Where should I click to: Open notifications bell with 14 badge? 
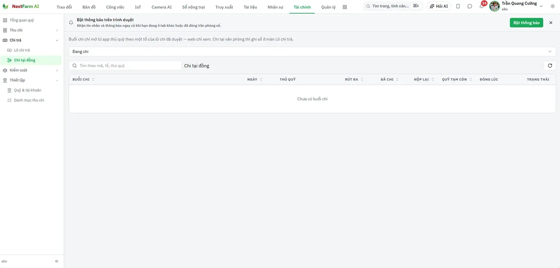pos(482,6)
